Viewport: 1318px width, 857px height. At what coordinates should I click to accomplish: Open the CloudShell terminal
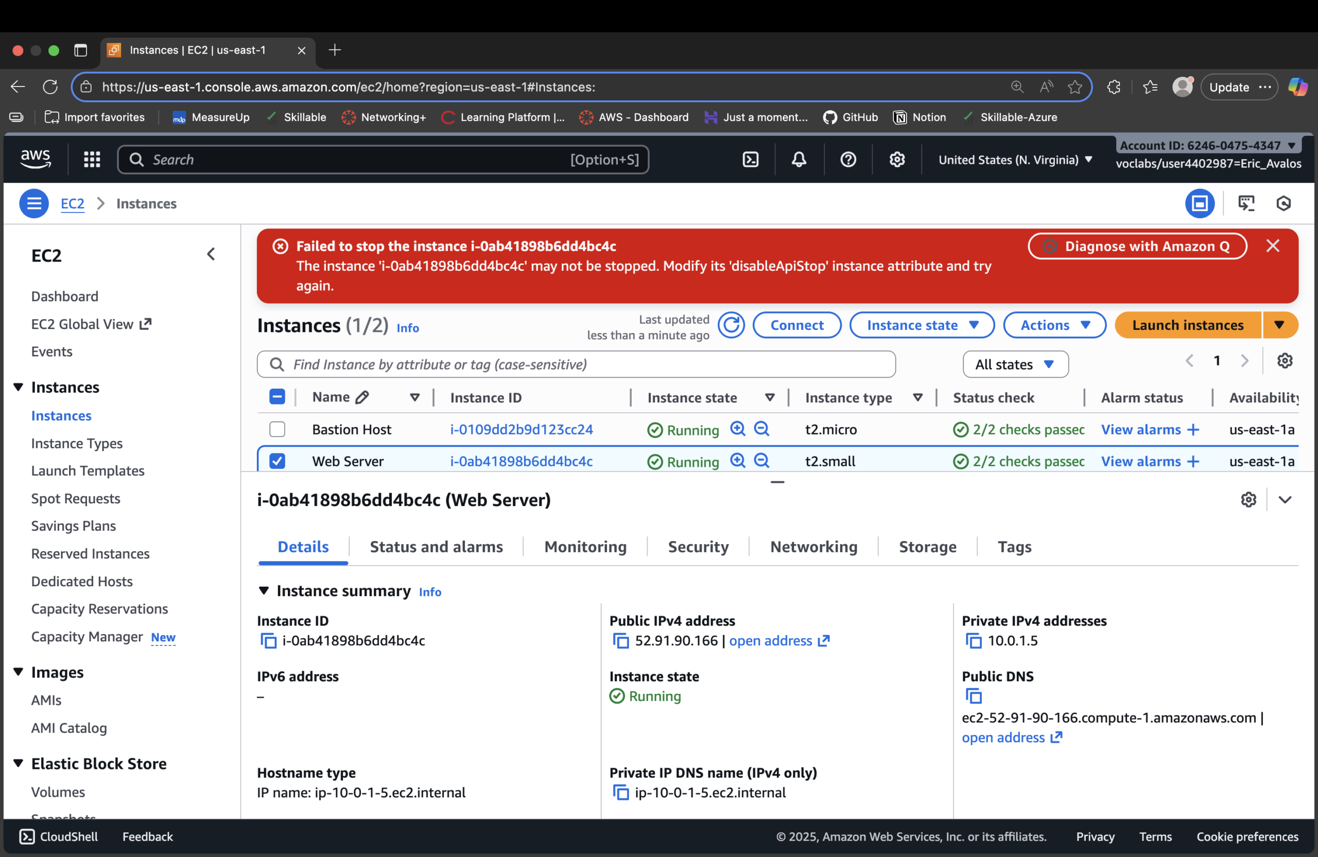point(58,836)
